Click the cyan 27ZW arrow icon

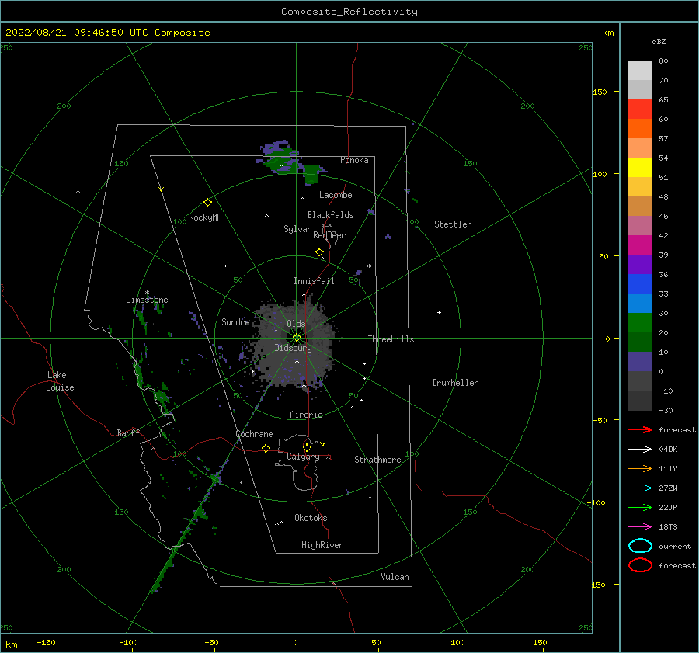point(640,488)
